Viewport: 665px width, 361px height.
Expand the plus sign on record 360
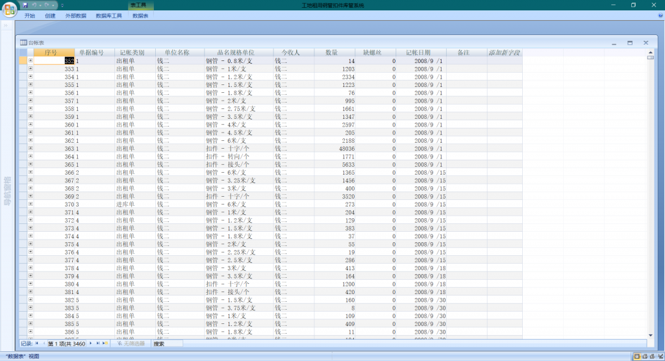pyautogui.click(x=30, y=124)
